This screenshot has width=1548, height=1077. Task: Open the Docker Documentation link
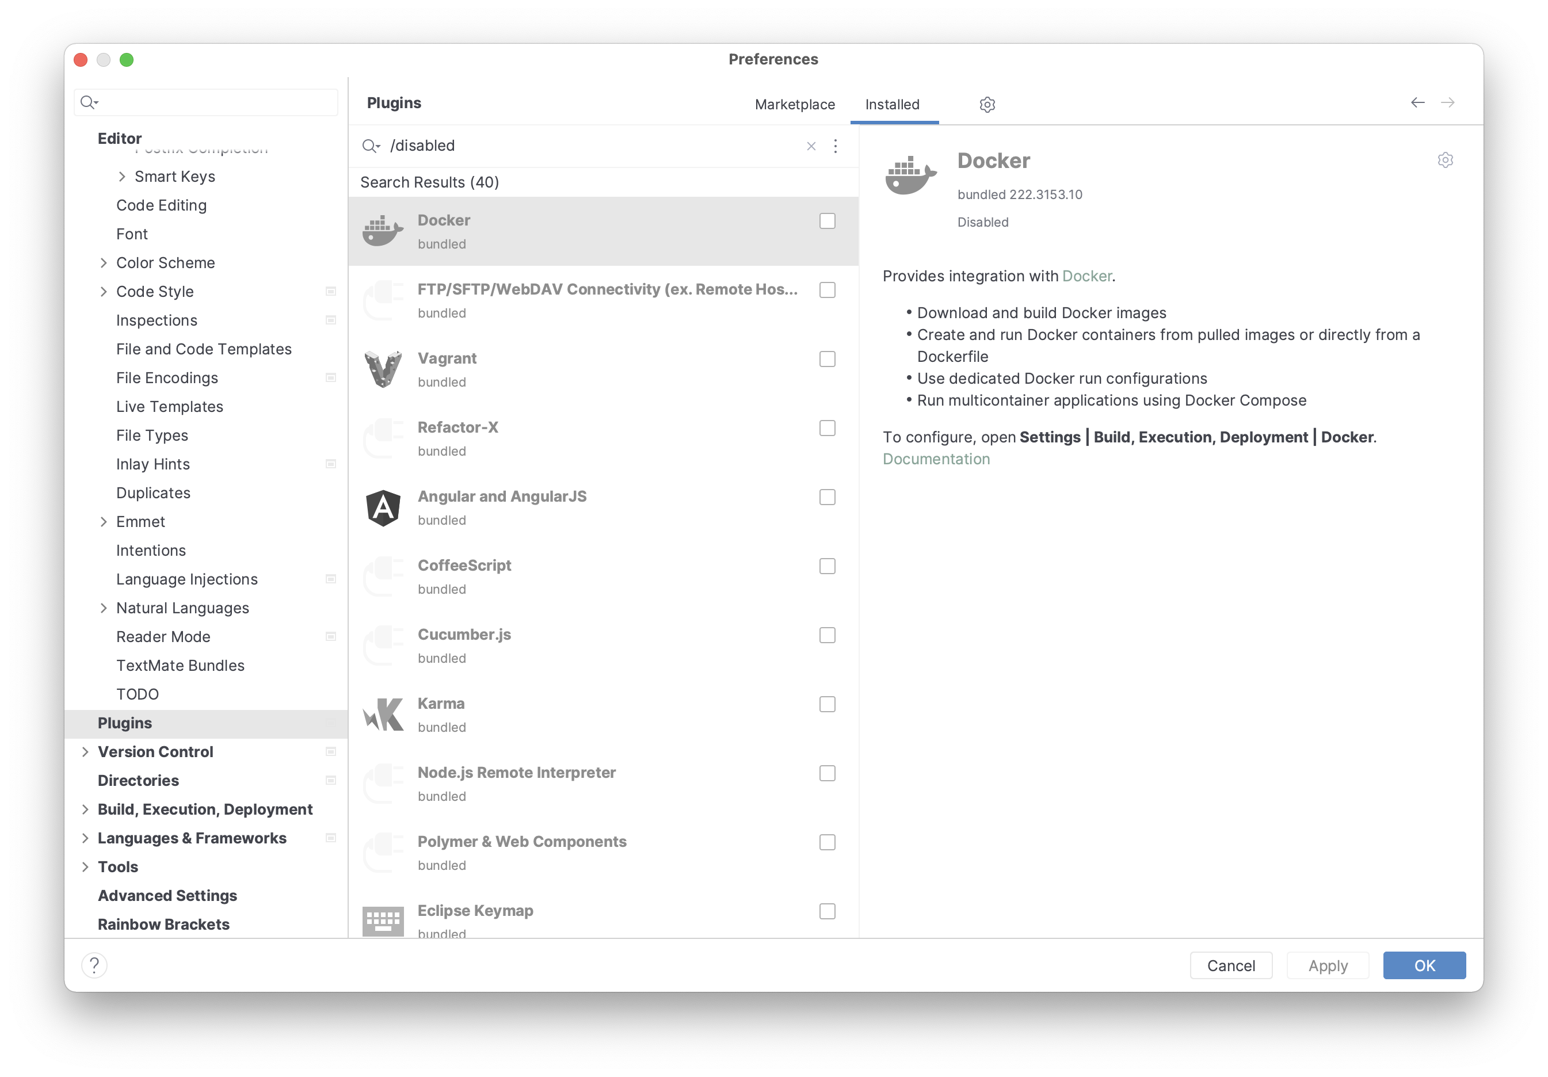[936, 459]
